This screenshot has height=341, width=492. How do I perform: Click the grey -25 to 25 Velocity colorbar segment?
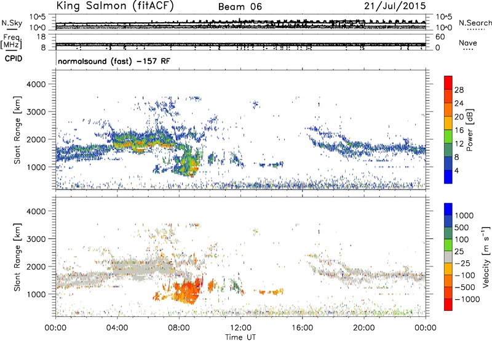(x=448, y=257)
